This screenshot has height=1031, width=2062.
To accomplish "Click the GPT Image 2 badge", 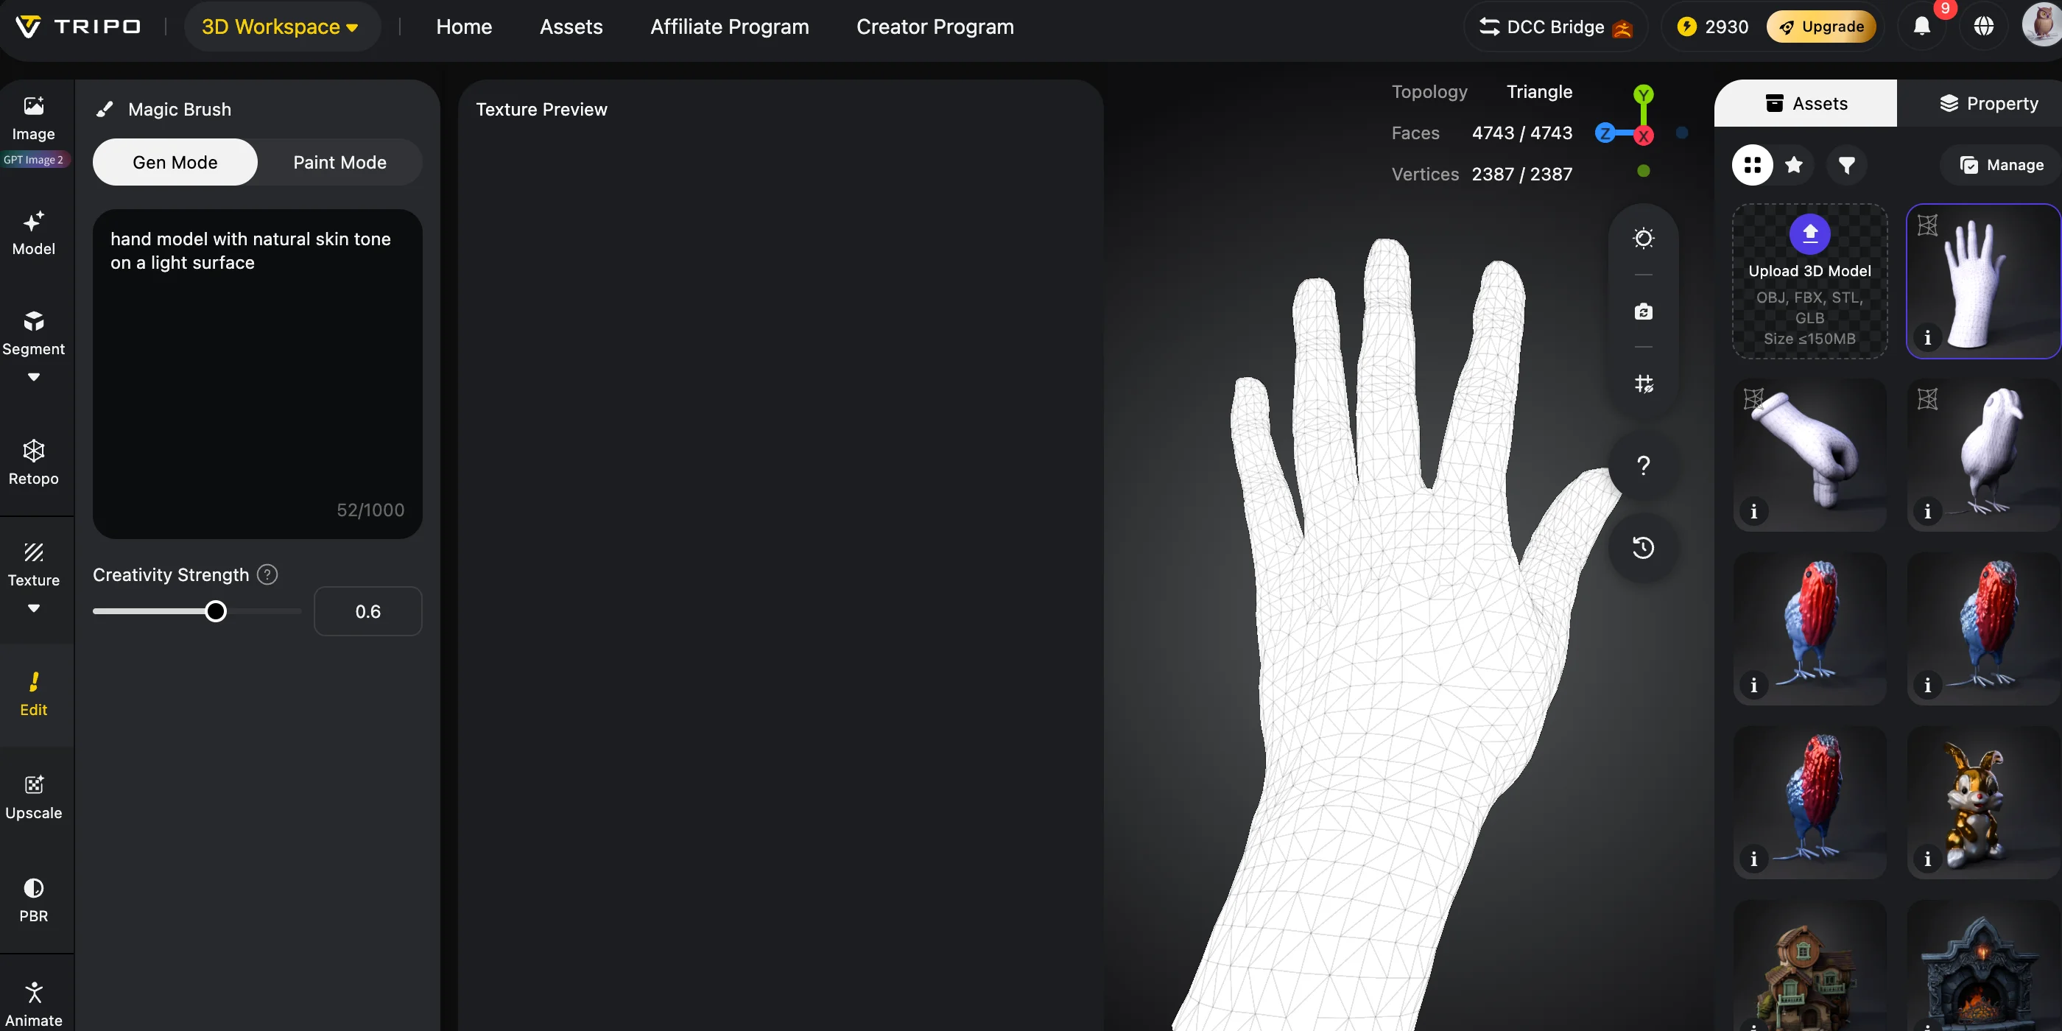I will tap(34, 159).
